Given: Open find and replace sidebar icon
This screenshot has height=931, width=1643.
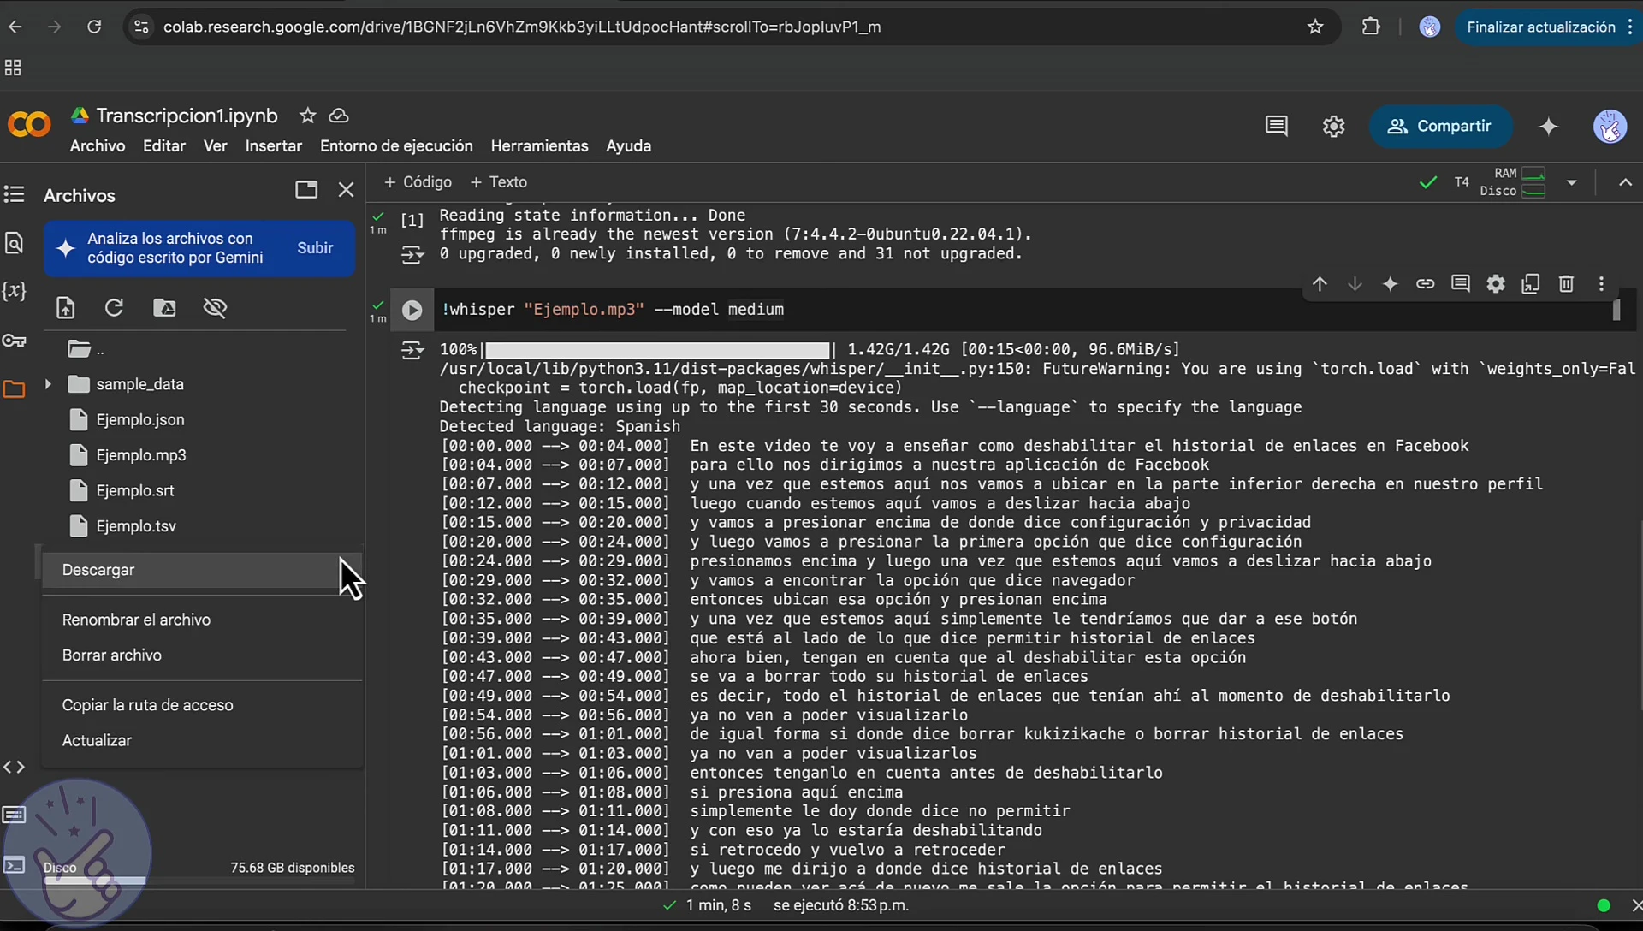Looking at the screenshot, I should (x=15, y=244).
